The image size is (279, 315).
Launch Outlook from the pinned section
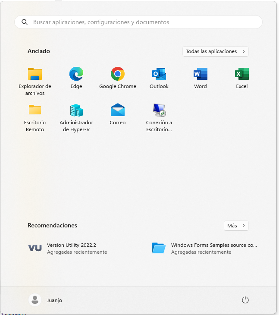tap(159, 75)
